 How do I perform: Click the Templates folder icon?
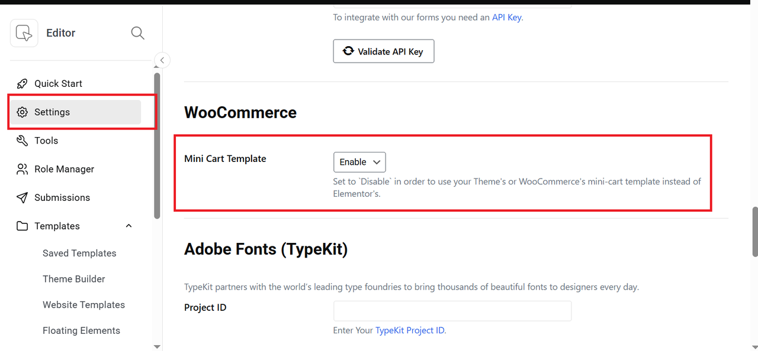(x=22, y=226)
